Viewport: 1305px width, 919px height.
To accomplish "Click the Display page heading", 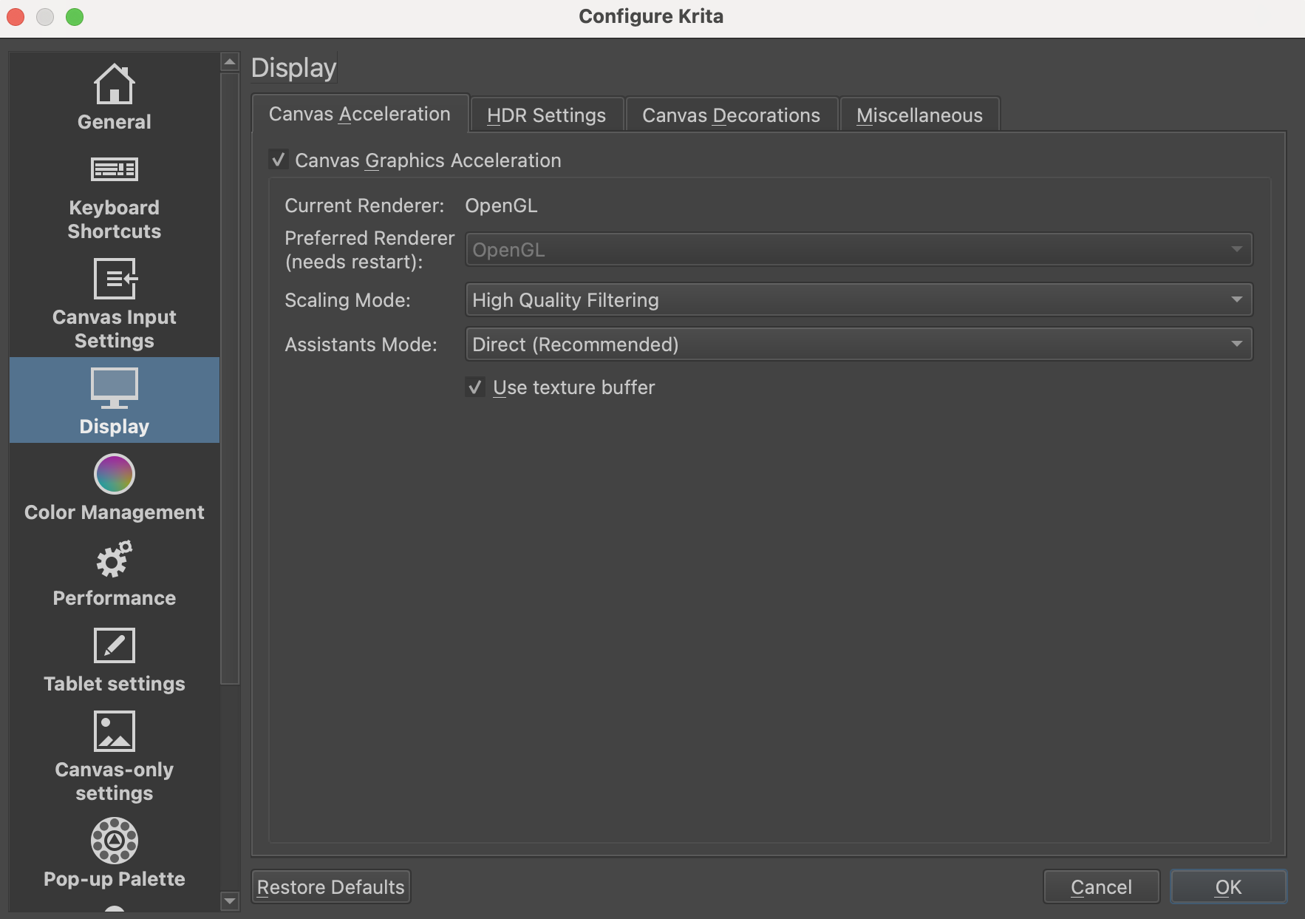I will point(294,67).
